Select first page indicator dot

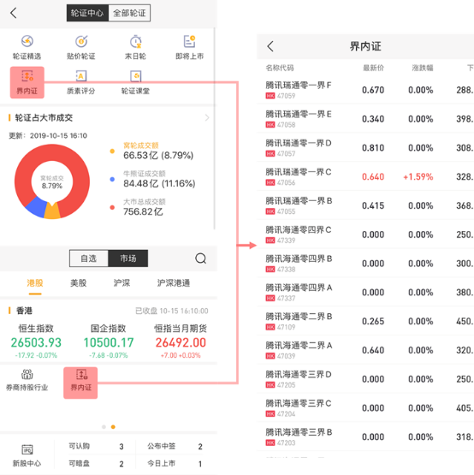pos(104,427)
